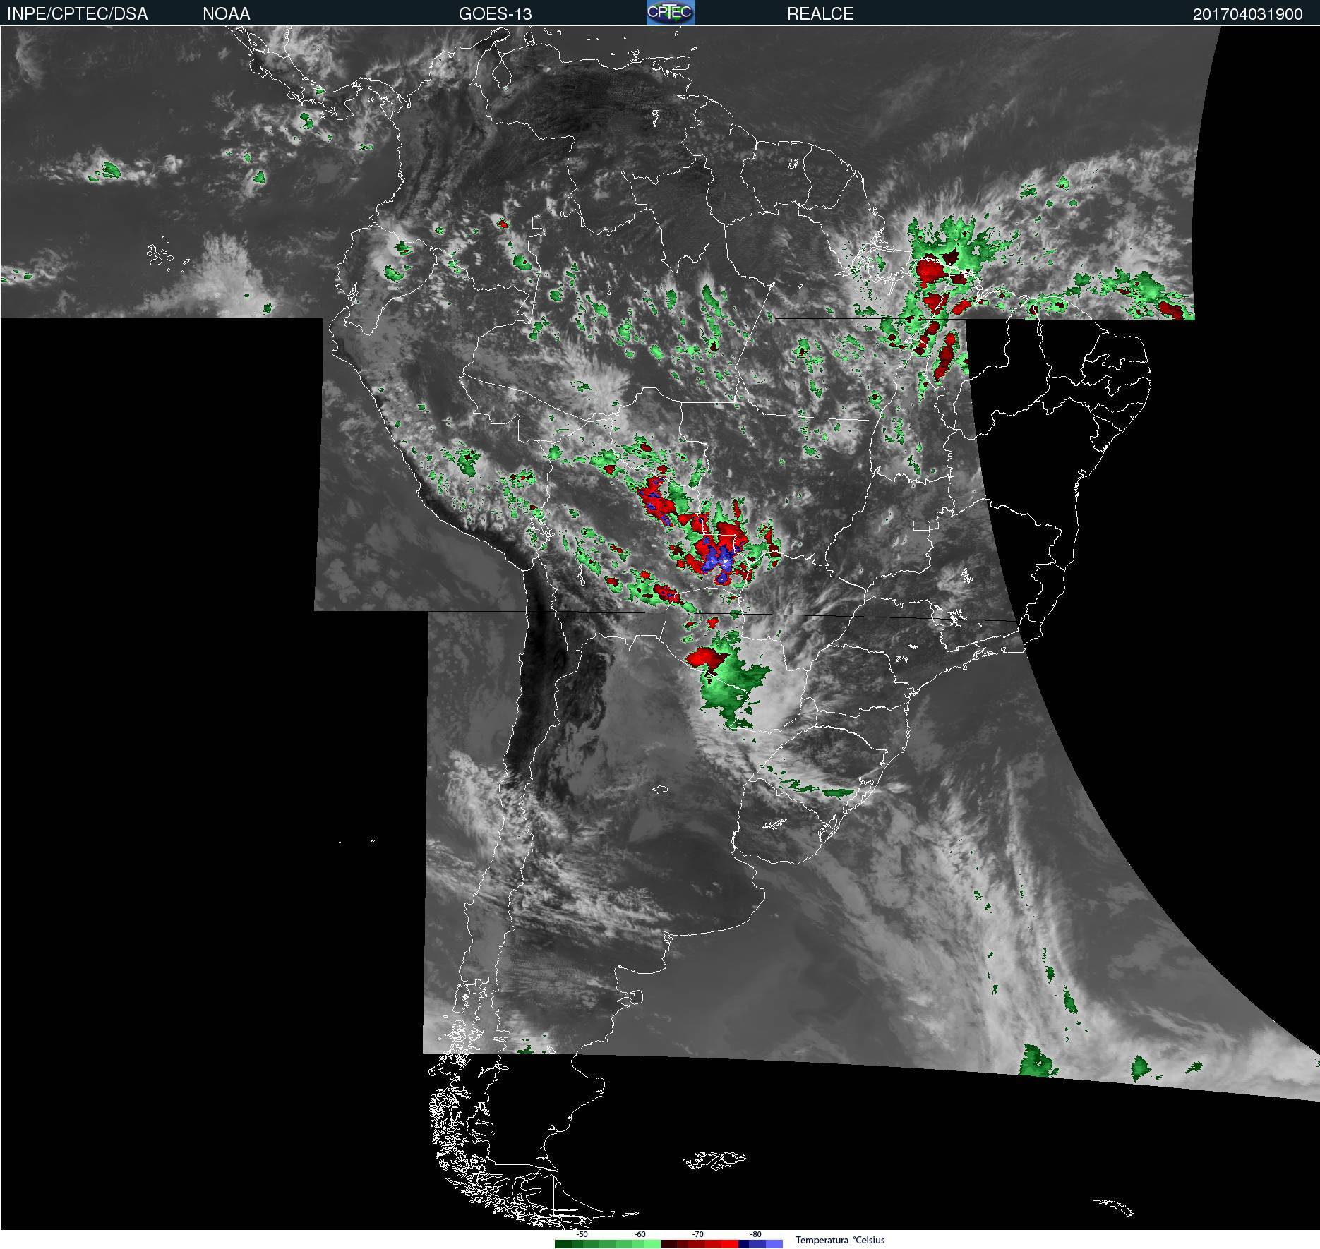Click the NOAA label in header
Image resolution: width=1320 pixels, height=1249 pixels.
tap(227, 14)
